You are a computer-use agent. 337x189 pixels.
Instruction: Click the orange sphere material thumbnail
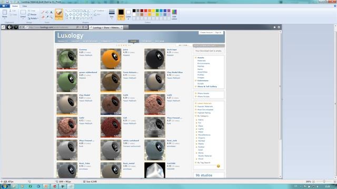[111, 59]
